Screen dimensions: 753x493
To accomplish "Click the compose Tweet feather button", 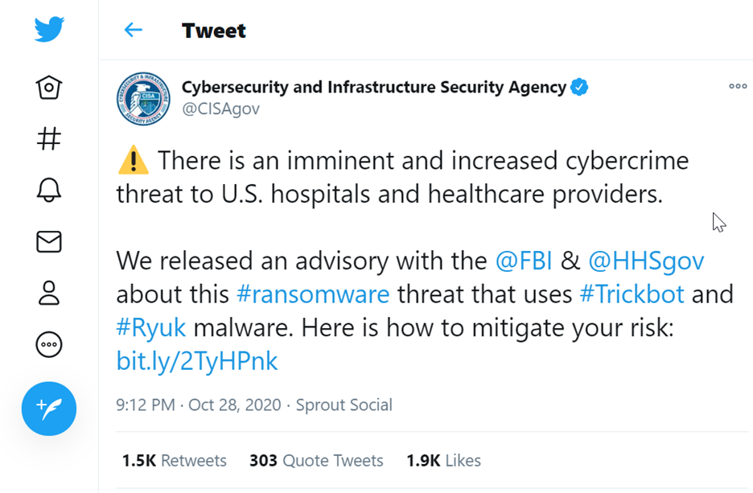I will click(49, 409).
